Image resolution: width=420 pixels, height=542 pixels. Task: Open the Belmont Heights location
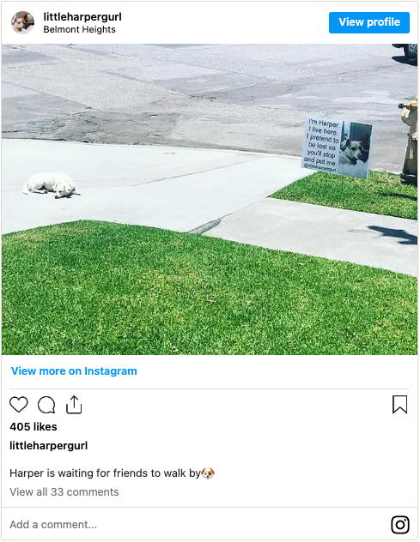(79, 29)
